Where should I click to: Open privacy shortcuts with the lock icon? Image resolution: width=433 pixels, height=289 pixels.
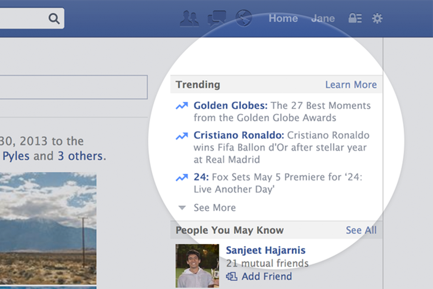pos(355,18)
